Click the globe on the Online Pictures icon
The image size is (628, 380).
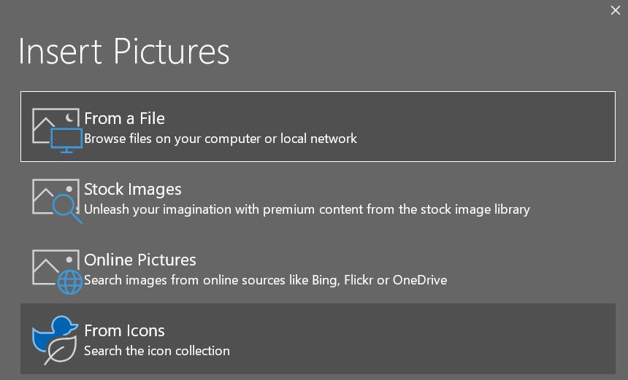coord(70,282)
